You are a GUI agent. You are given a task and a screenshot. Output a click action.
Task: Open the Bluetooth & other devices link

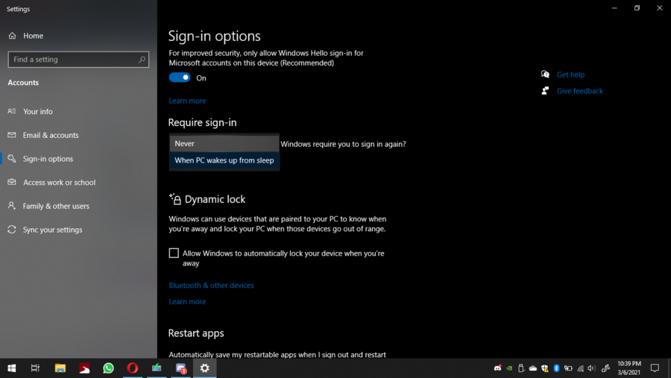pos(211,286)
